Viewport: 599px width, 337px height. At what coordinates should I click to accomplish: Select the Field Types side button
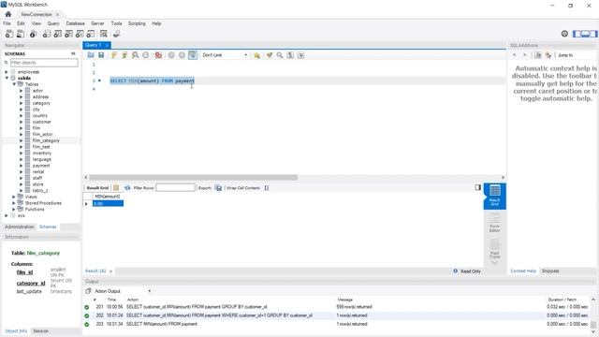(x=495, y=249)
